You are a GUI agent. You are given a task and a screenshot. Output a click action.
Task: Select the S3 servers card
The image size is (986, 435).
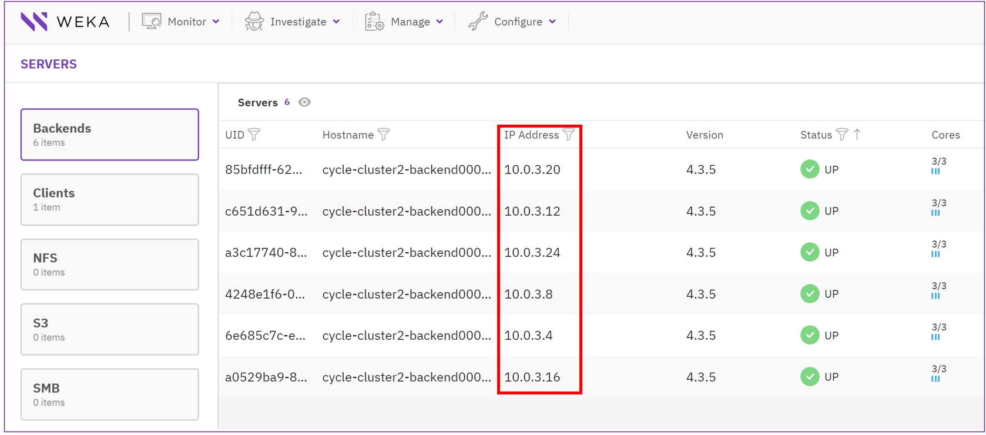point(110,329)
